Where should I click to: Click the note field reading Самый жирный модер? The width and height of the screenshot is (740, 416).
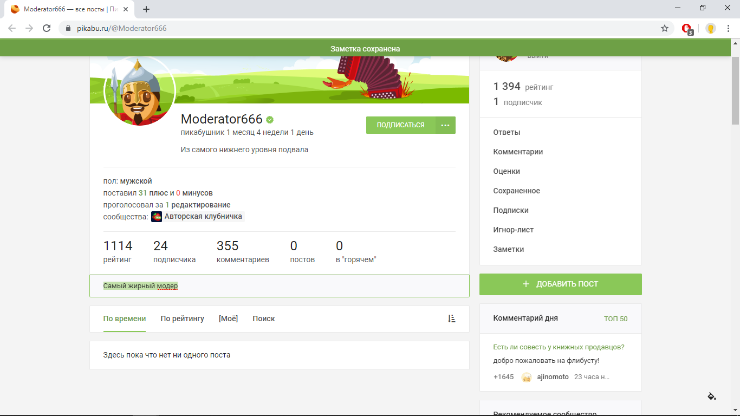pyautogui.click(x=279, y=286)
